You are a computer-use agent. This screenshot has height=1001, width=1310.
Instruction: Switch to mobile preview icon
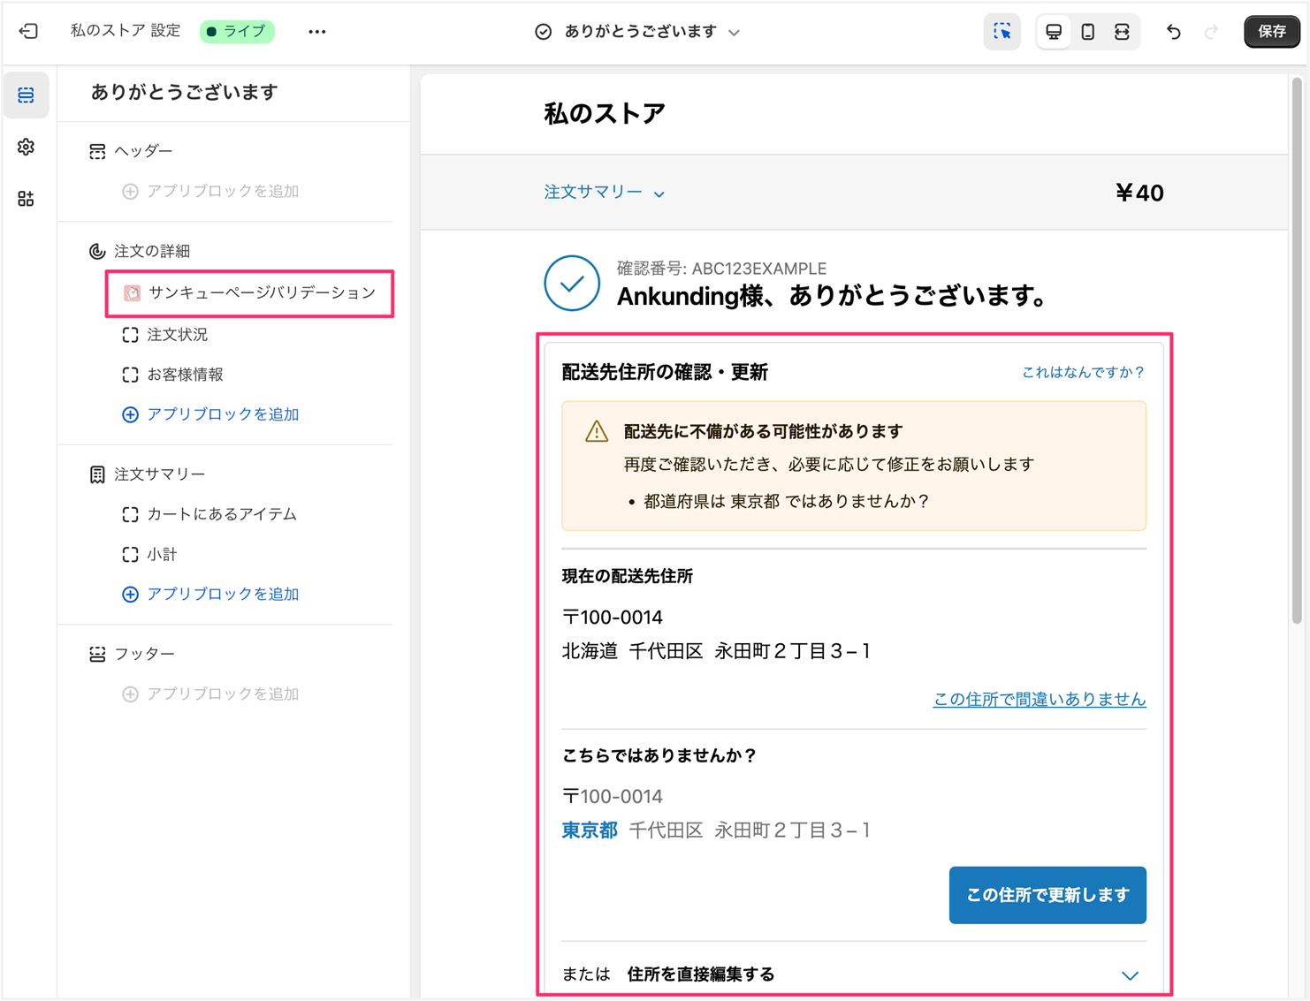(1088, 32)
